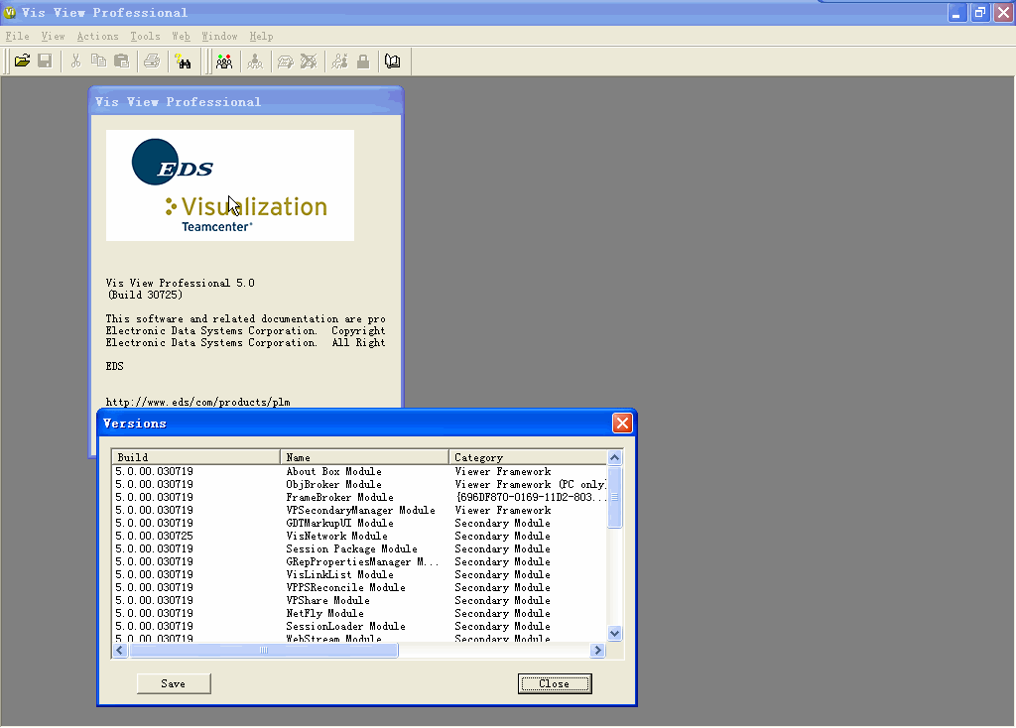
Task: Click the Build column header
Action: coord(195,457)
